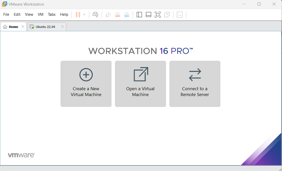Click Open a Virtual Machine
The image size is (282, 171).
pyautogui.click(x=140, y=84)
